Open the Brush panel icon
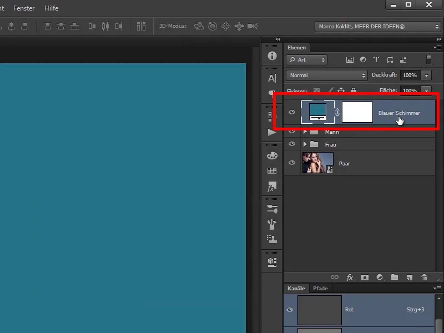Screen dimensions: 444x333 tap(272, 224)
